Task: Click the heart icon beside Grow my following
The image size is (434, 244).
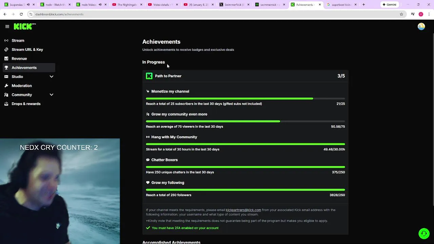Action: point(148,183)
